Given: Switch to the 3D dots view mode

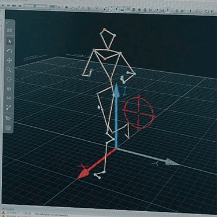Looking at the screenshot, I should (8, 23).
